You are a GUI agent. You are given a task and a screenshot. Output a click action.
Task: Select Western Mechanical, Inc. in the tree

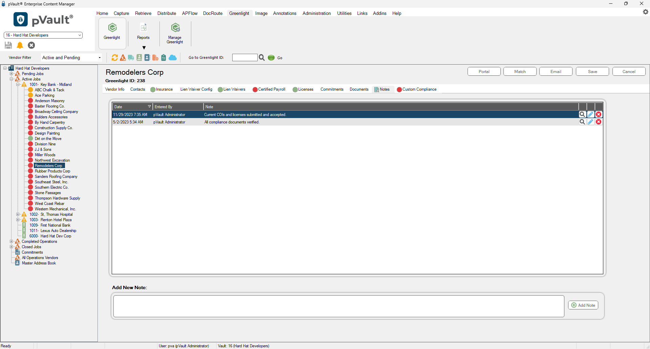pyautogui.click(x=55, y=209)
